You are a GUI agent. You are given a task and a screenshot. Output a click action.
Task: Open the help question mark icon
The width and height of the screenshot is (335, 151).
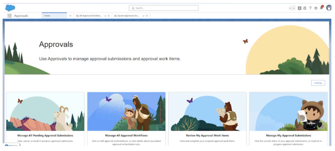tap(310, 8)
